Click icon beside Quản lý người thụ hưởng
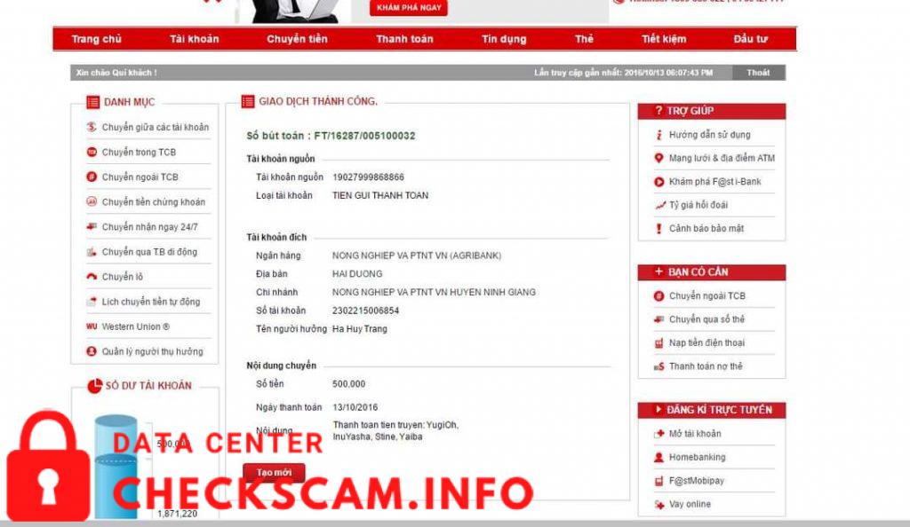This screenshot has width=910, height=527. pyautogui.click(x=92, y=351)
